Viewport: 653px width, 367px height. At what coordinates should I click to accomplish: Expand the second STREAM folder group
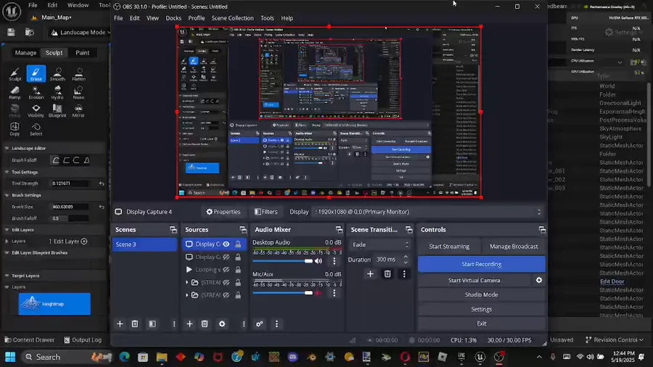coord(187,295)
